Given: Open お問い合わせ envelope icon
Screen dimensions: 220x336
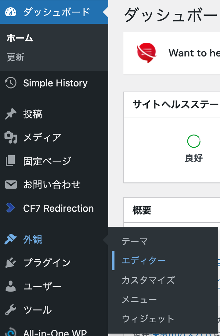Looking at the screenshot, I should tap(11, 185).
